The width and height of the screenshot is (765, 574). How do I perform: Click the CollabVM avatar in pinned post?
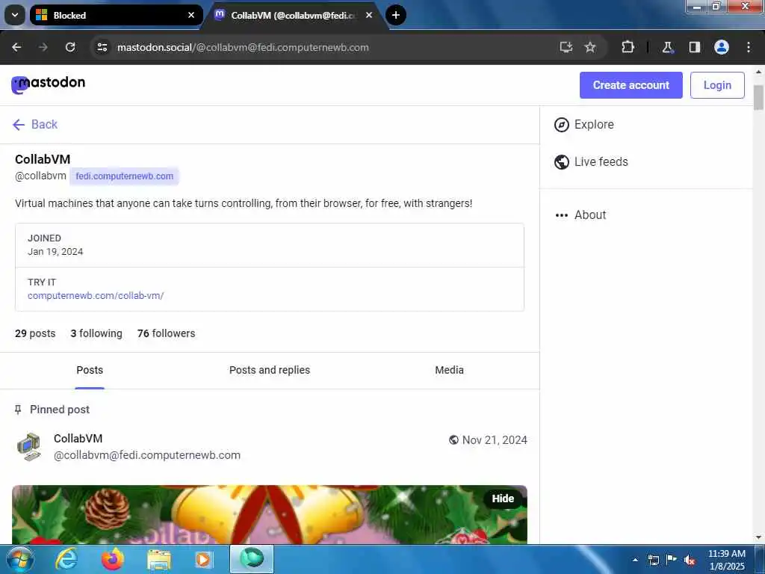[x=29, y=447]
